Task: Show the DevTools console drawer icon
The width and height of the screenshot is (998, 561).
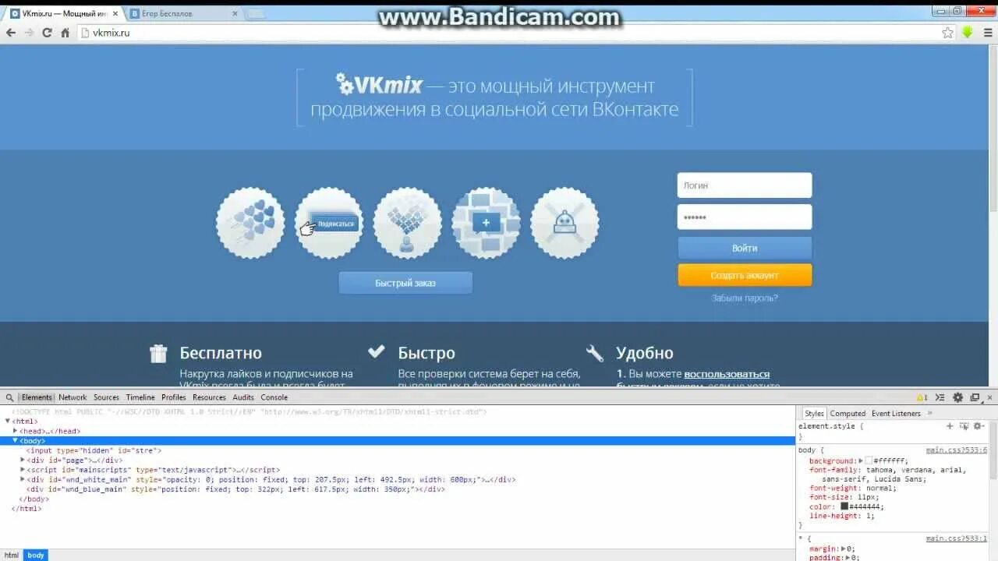Action: (x=940, y=397)
